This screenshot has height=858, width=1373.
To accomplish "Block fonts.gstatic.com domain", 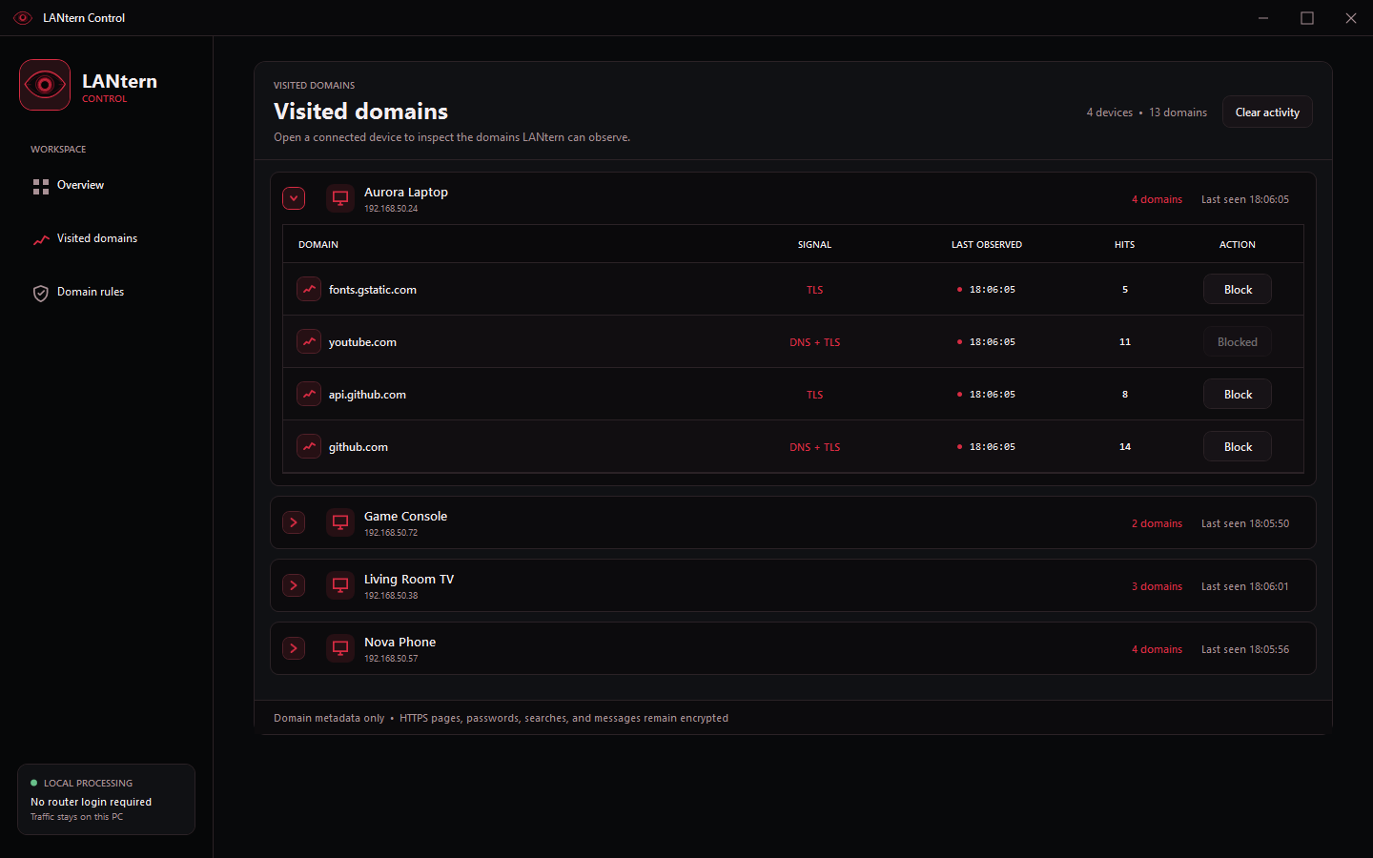I will point(1238,289).
